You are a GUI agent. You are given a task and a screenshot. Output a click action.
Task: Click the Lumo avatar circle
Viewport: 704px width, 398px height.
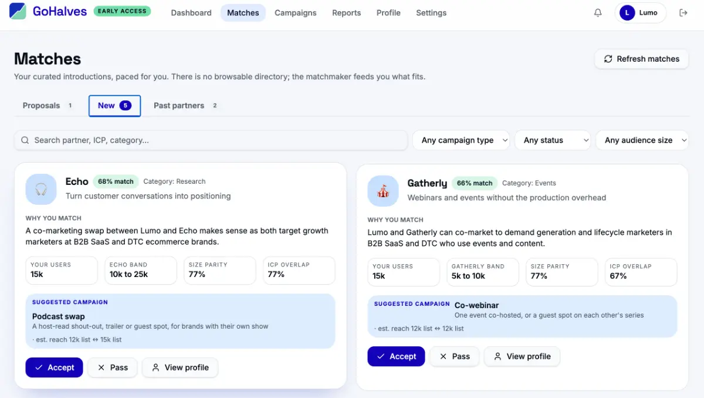coord(628,13)
